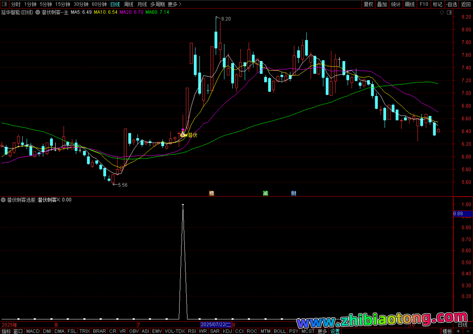This screenshot has width=473, height=334.
Task: Select the MACD indicator tab
Action: coord(33,331)
